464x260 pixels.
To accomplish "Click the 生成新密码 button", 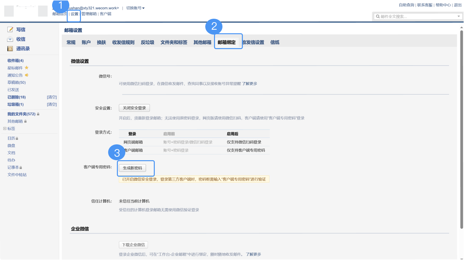I will click(x=132, y=168).
